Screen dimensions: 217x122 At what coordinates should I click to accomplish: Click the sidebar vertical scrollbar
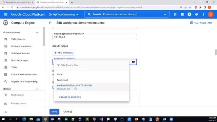(44, 36)
